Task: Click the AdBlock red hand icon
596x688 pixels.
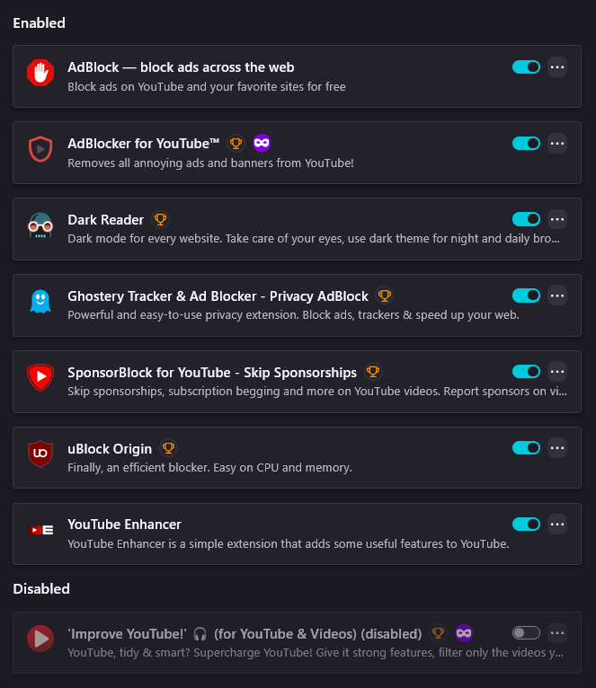Action: pyautogui.click(x=40, y=73)
